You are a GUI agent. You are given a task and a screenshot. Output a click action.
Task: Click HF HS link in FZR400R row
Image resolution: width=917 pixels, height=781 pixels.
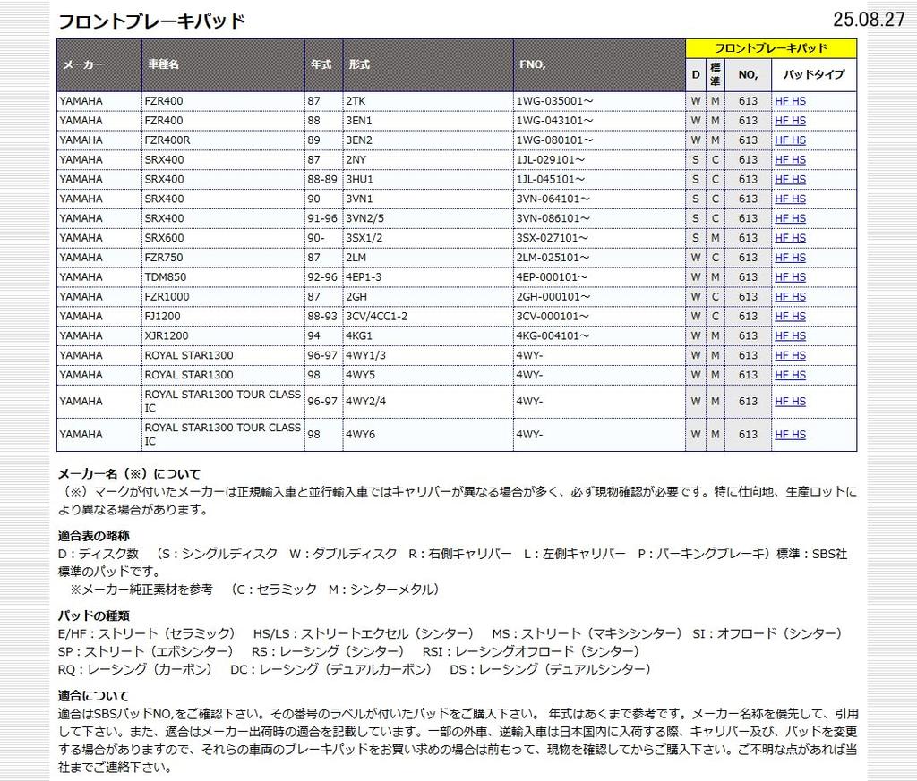(x=790, y=140)
